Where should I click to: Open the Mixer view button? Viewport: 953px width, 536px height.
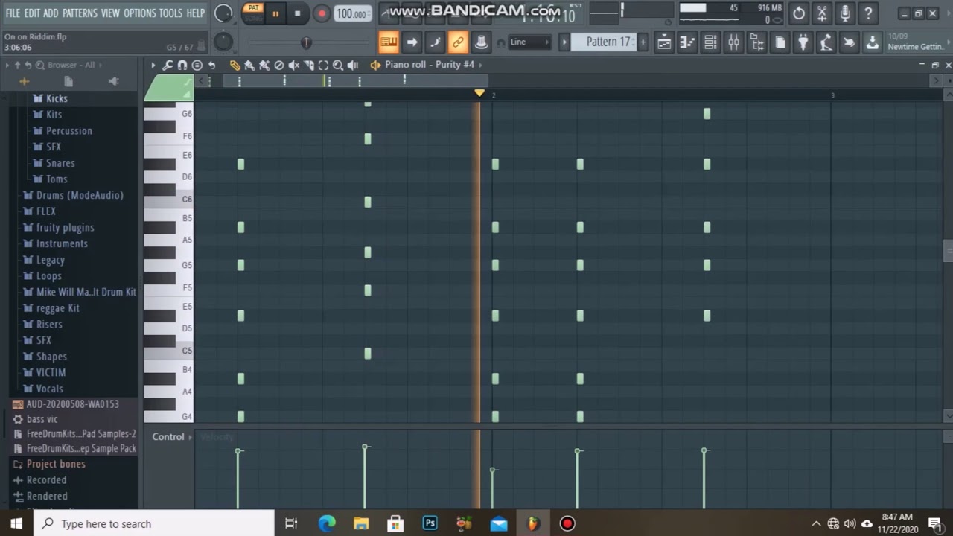[x=733, y=42]
